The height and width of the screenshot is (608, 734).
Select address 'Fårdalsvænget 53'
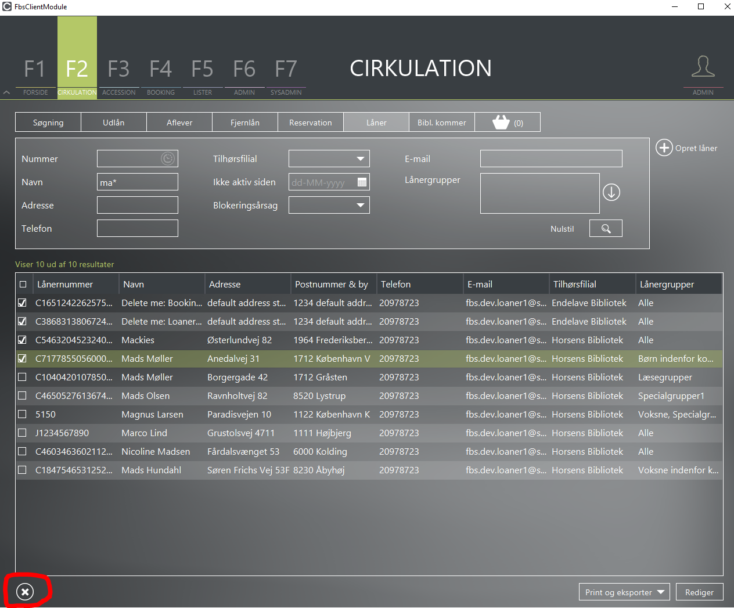243,451
